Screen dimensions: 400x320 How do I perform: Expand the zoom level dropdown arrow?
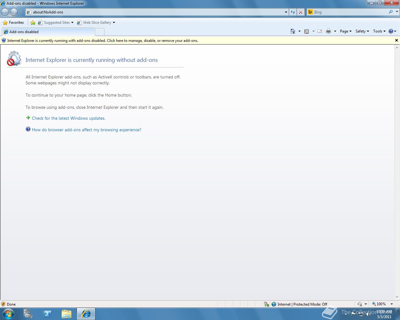[x=392, y=304]
